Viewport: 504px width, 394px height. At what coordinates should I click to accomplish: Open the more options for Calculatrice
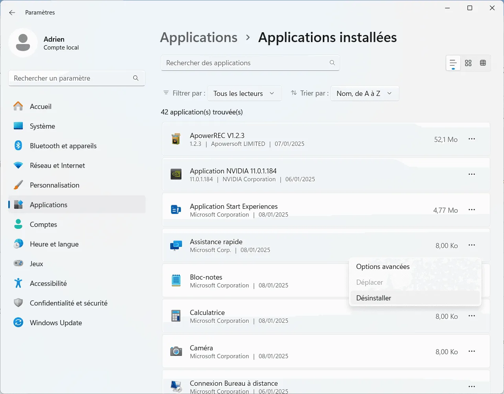pos(472,316)
